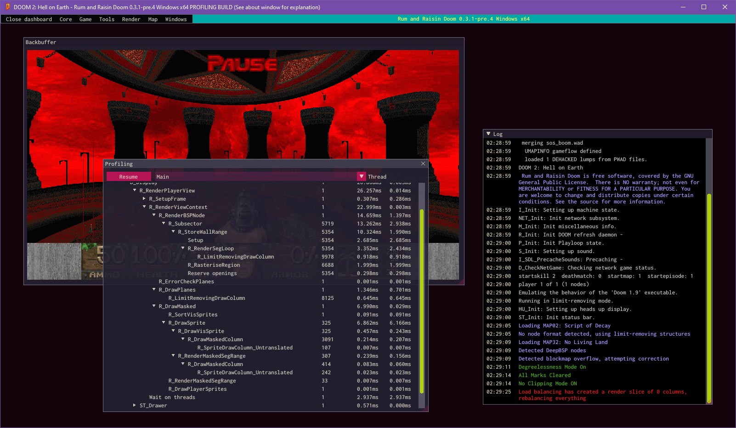Click the 9978 call count value

(328, 257)
